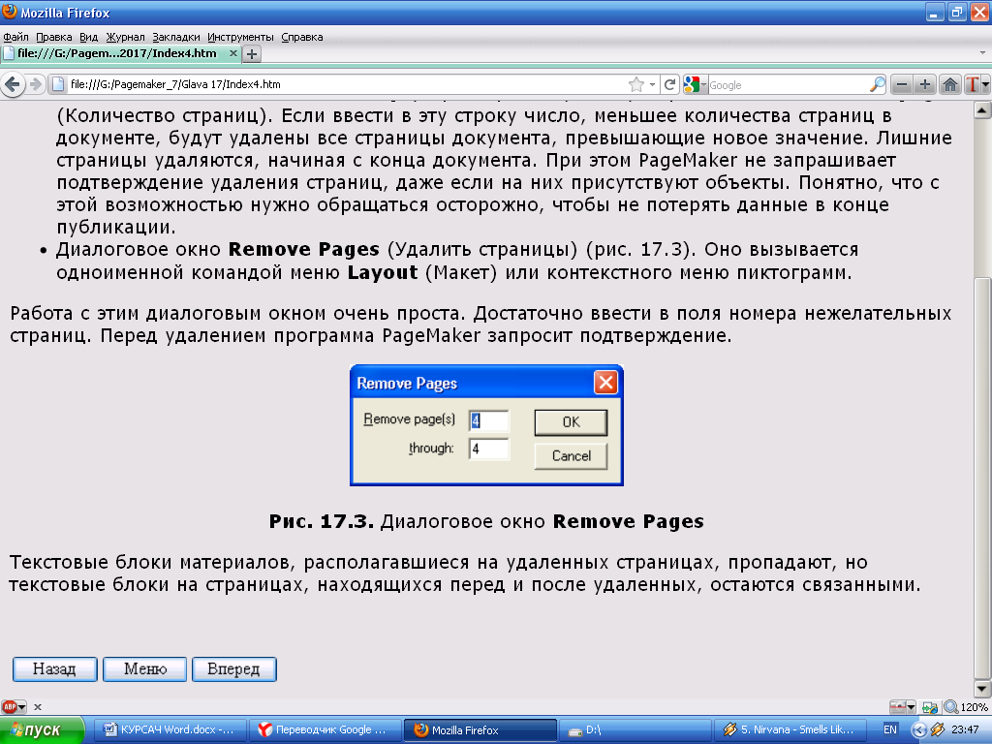Click the vertical scrollbar up arrow
Image resolution: width=992 pixels, height=744 pixels.
[x=982, y=110]
